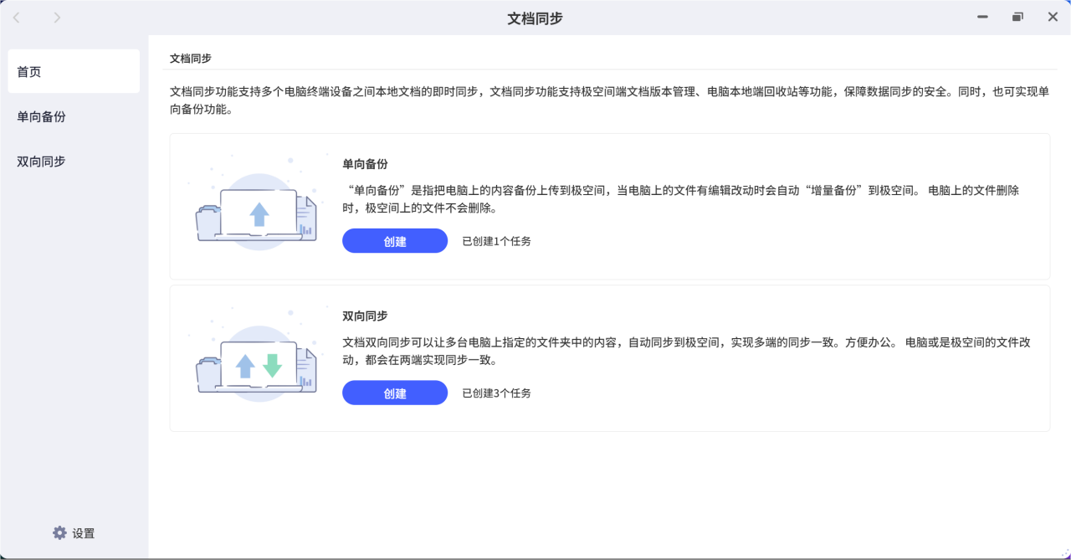The image size is (1071, 560).
Task: Click the intro paragraph about 文档同步功能
Action: pos(609,100)
